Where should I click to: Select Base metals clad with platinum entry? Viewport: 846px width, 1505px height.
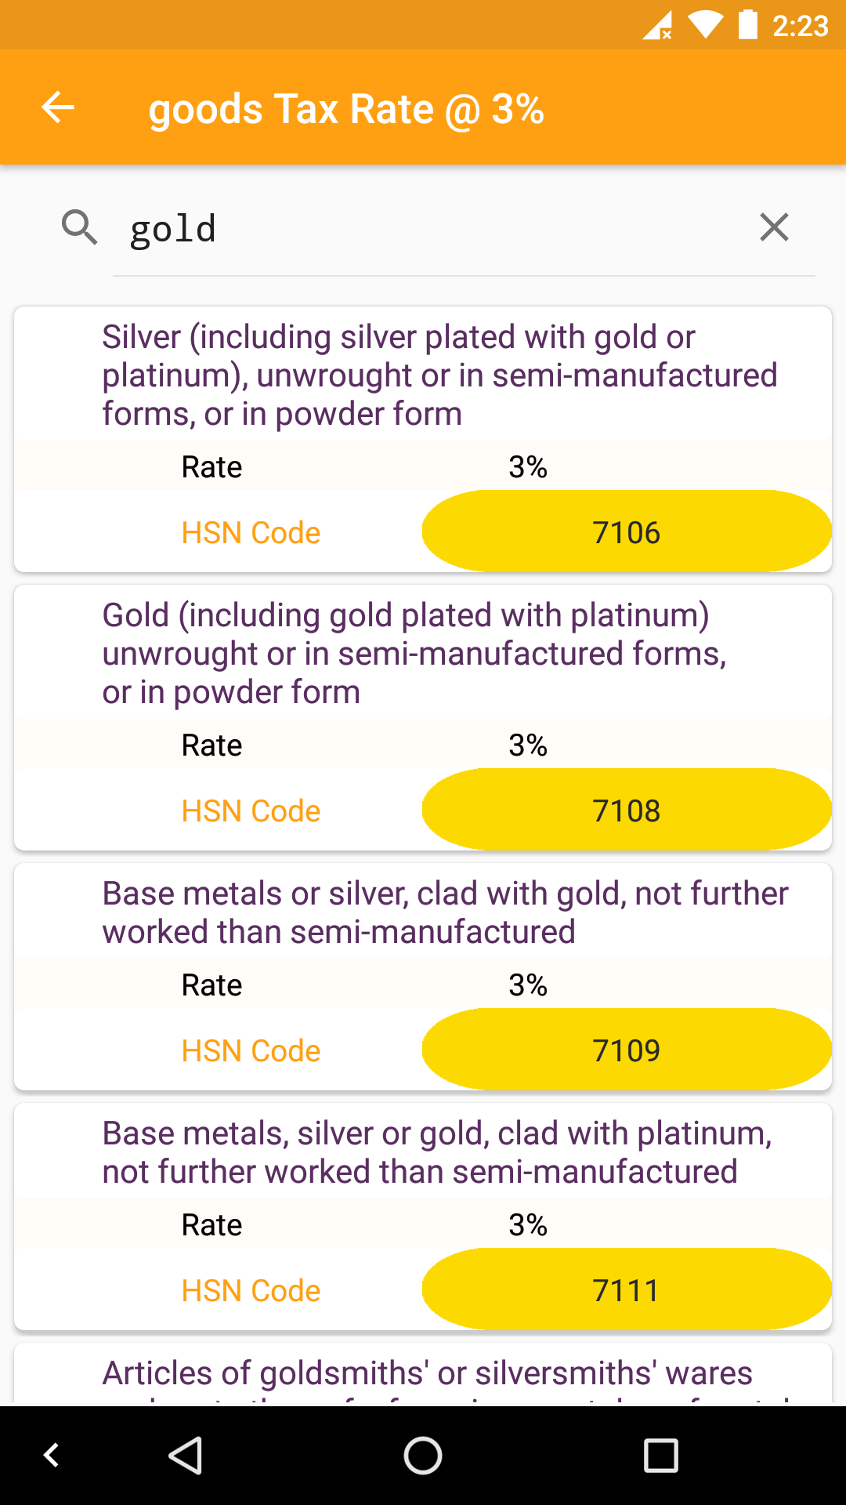pos(437,1152)
